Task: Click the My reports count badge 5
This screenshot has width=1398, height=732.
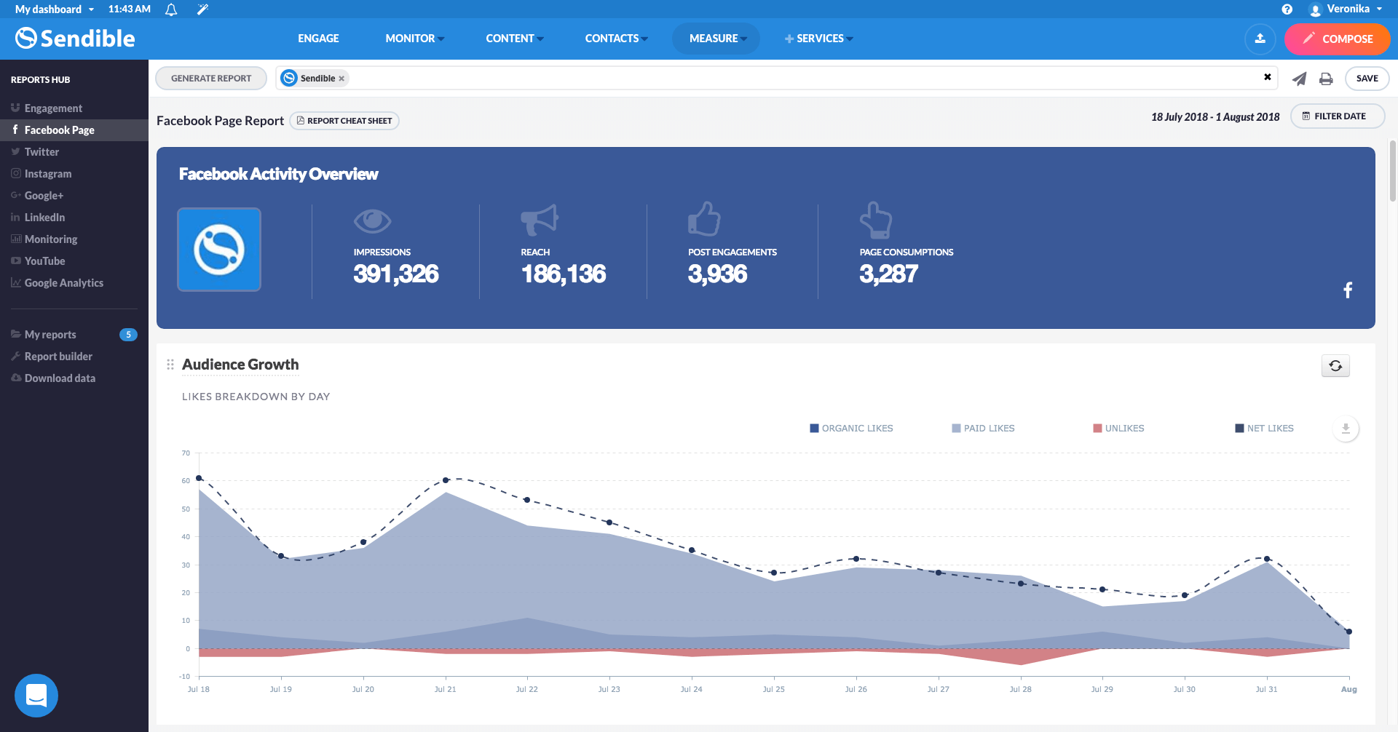Action: click(x=128, y=335)
